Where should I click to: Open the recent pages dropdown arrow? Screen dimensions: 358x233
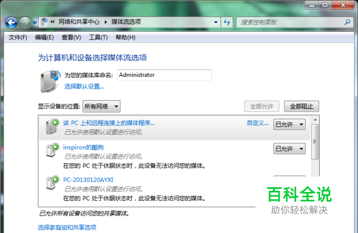[35, 23]
